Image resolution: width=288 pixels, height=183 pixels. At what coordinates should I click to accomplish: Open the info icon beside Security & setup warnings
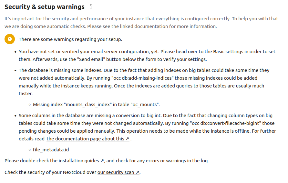point(91,6)
